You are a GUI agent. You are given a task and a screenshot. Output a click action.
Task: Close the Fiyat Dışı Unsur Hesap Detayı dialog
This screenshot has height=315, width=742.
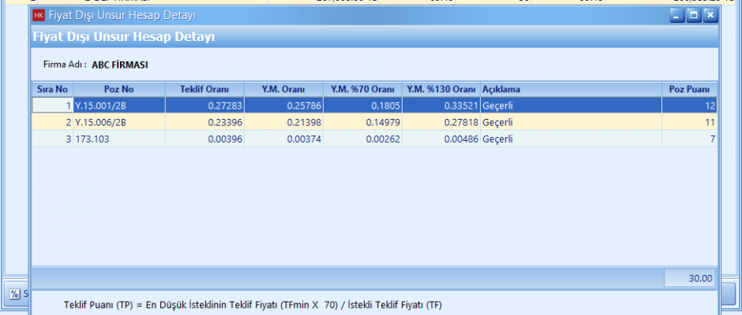coord(710,15)
